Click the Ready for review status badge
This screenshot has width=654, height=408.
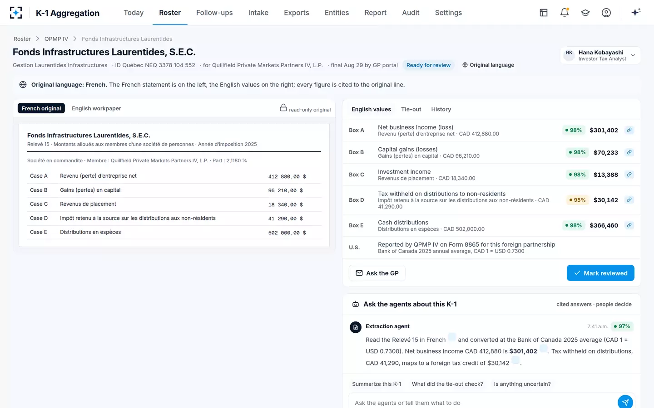428,65
